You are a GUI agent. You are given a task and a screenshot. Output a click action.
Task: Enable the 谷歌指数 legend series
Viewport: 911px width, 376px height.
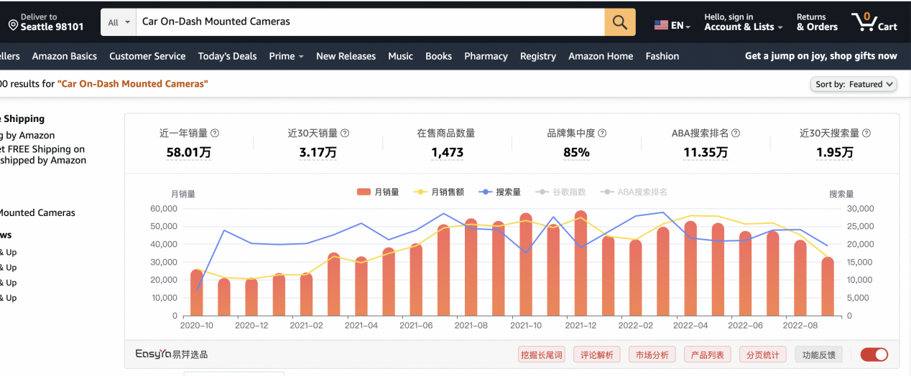(x=560, y=192)
